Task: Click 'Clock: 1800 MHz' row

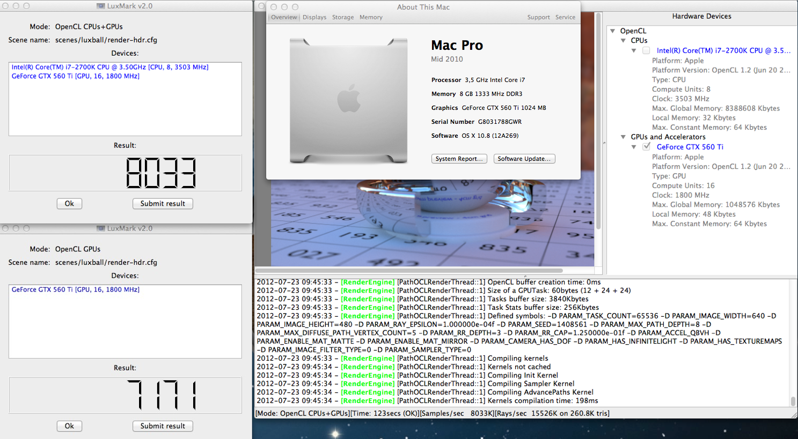Action: [680, 195]
